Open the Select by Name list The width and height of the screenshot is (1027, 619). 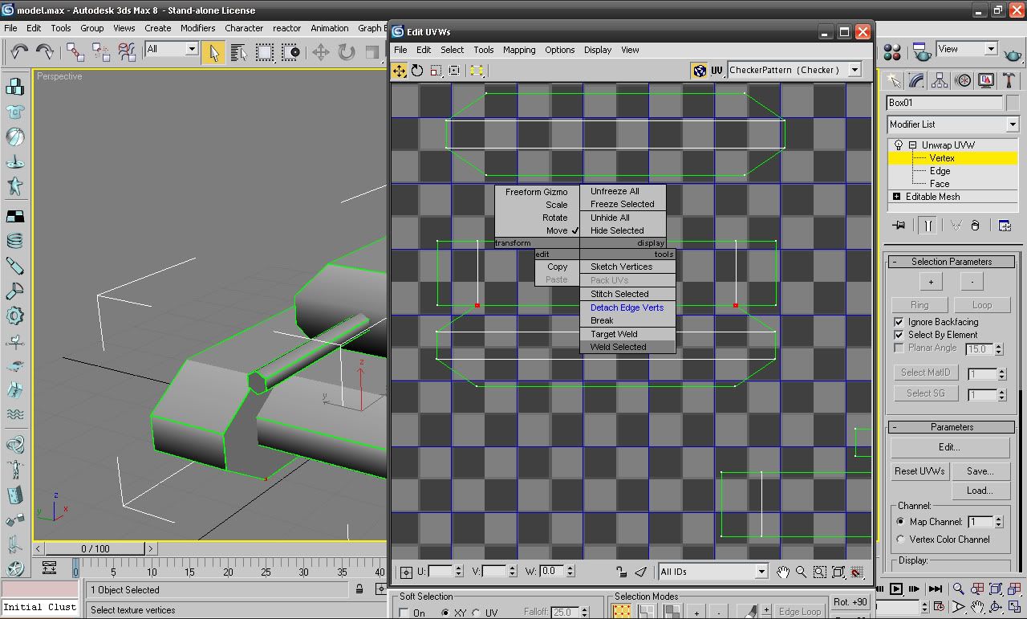(239, 52)
